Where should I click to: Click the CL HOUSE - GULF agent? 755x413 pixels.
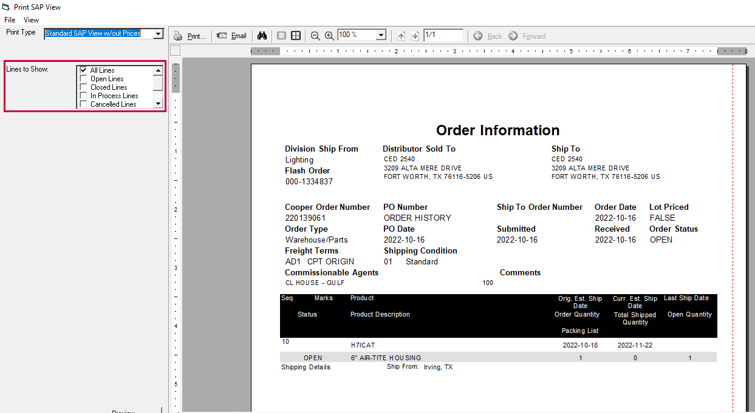tap(315, 283)
